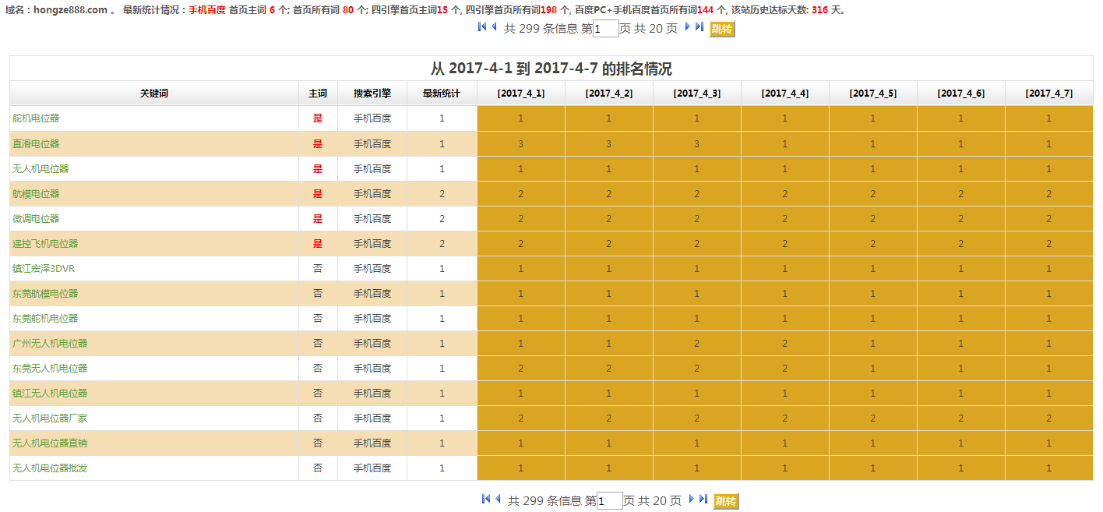1103x512 pixels.
Task: Click the 关键词 column header
Action: (154, 94)
